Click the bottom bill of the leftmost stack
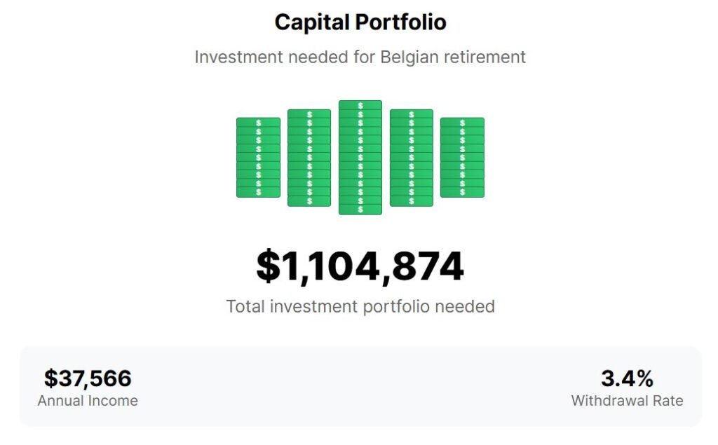Screen dimensions: 718x445 pyautogui.click(x=258, y=192)
